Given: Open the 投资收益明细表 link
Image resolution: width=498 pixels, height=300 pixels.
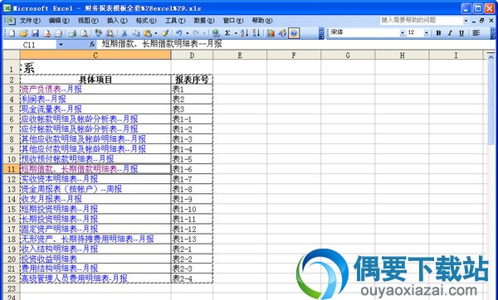Looking at the screenshot, I should (49, 259).
